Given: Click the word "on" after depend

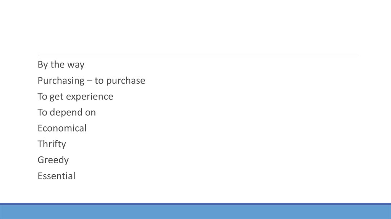Looking at the screenshot, I should 90,113.
